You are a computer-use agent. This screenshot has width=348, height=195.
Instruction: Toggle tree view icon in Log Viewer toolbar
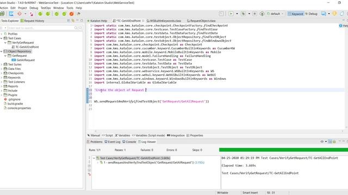pos(330,141)
